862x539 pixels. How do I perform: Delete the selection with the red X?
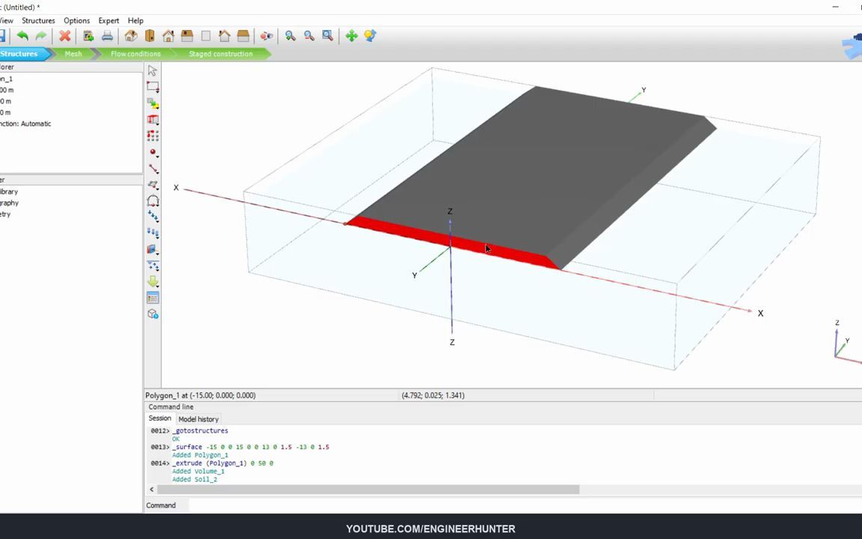click(x=65, y=35)
